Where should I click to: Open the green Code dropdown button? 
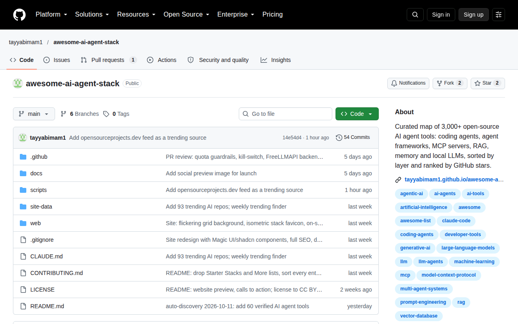[357, 114]
